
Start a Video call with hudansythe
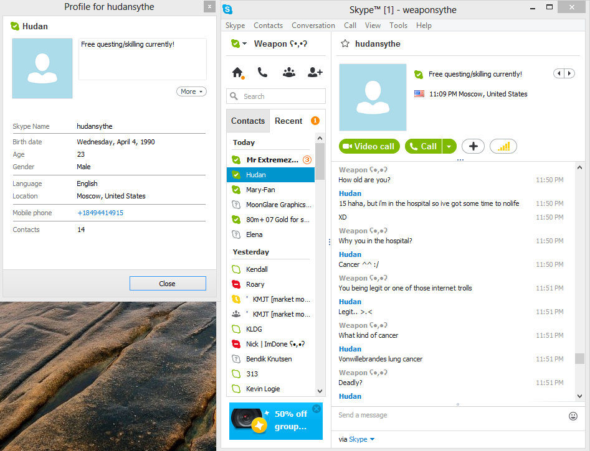[x=369, y=146]
